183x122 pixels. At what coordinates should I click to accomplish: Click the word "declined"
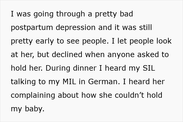pyautogui.click(x=67, y=54)
